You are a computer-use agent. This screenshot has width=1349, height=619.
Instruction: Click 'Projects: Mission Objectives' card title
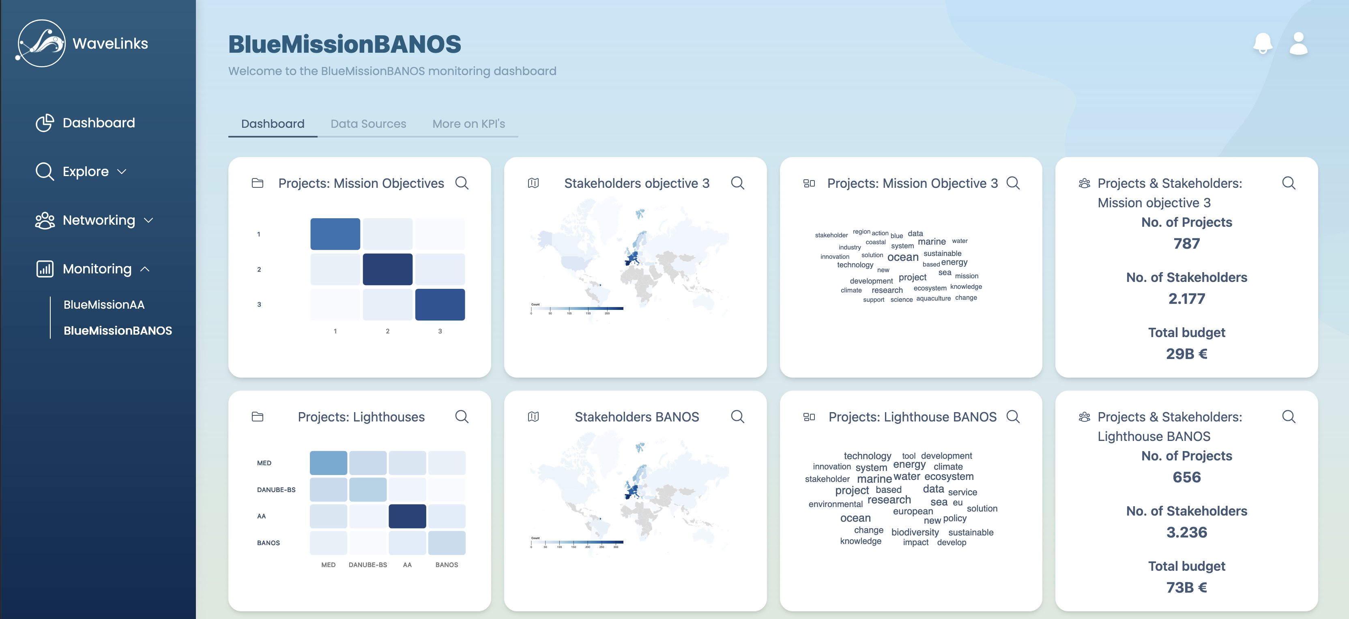pos(361,183)
